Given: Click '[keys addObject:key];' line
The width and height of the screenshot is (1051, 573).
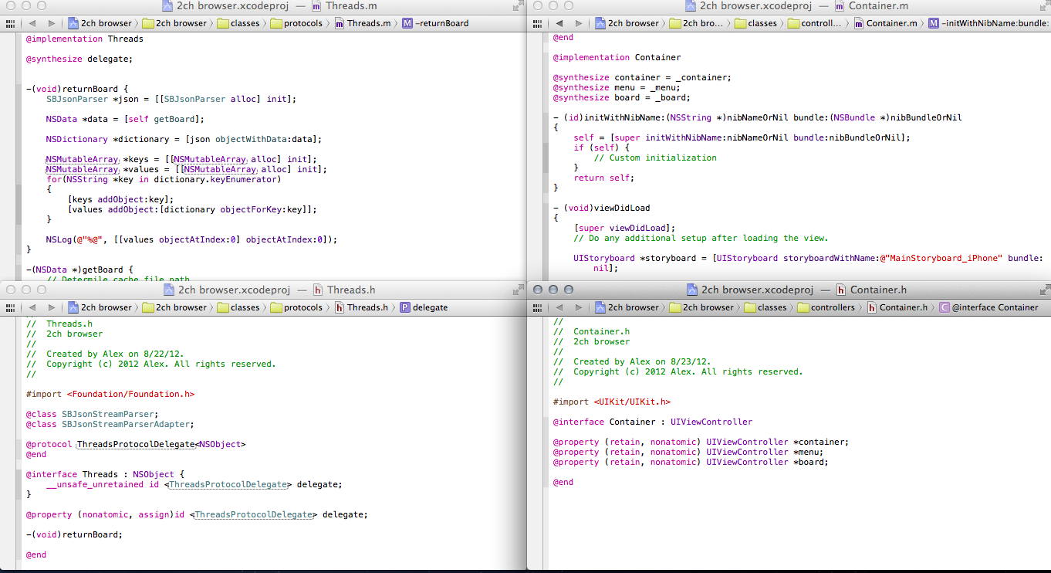Looking at the screenshot, I should click(x=120, y=199).
